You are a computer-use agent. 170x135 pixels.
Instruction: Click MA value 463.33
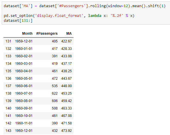click(x=67, y=108)
